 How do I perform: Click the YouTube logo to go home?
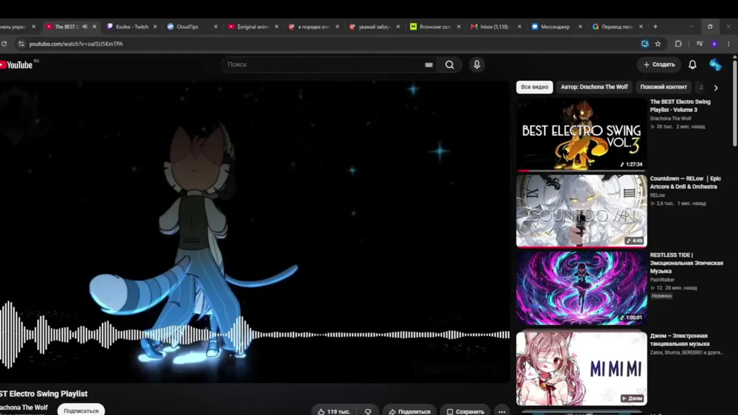point(17,65)
